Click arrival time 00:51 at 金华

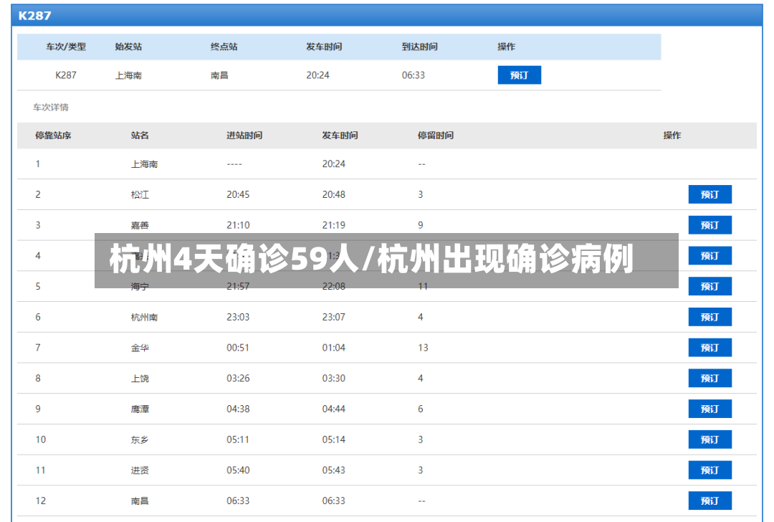pyautogui.click(x=238, y=348)
